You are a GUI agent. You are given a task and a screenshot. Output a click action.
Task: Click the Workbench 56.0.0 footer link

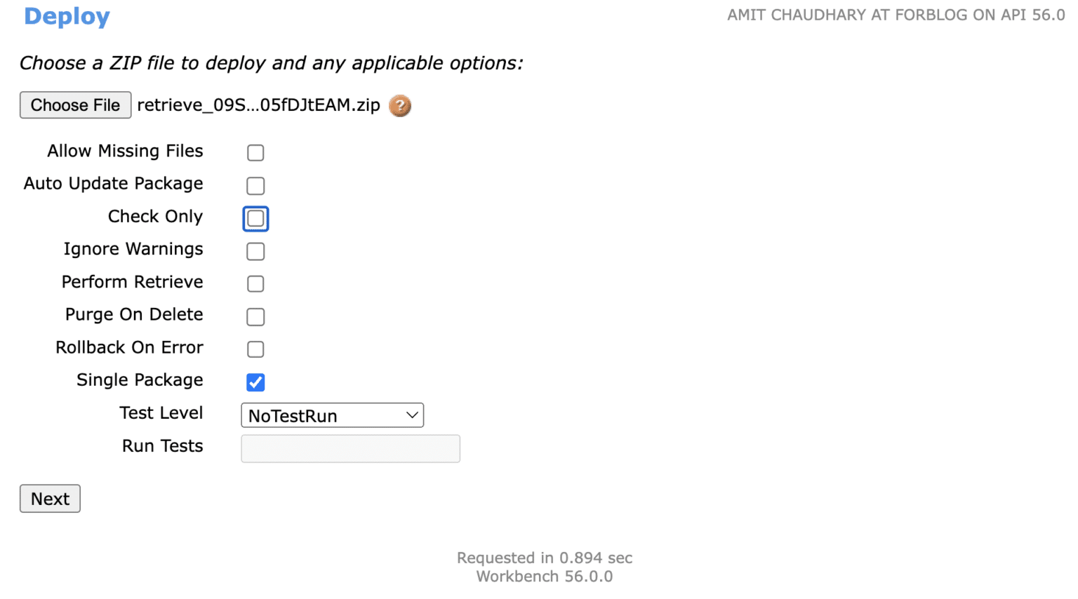tap(544, 576)
